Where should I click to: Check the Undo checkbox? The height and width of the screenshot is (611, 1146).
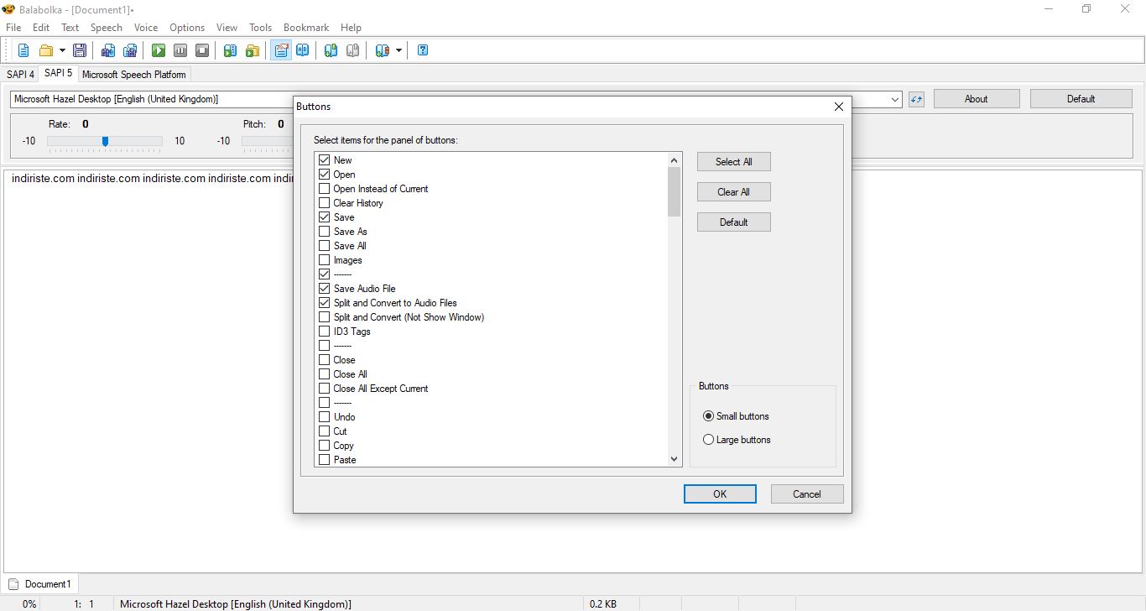(325, 417)
